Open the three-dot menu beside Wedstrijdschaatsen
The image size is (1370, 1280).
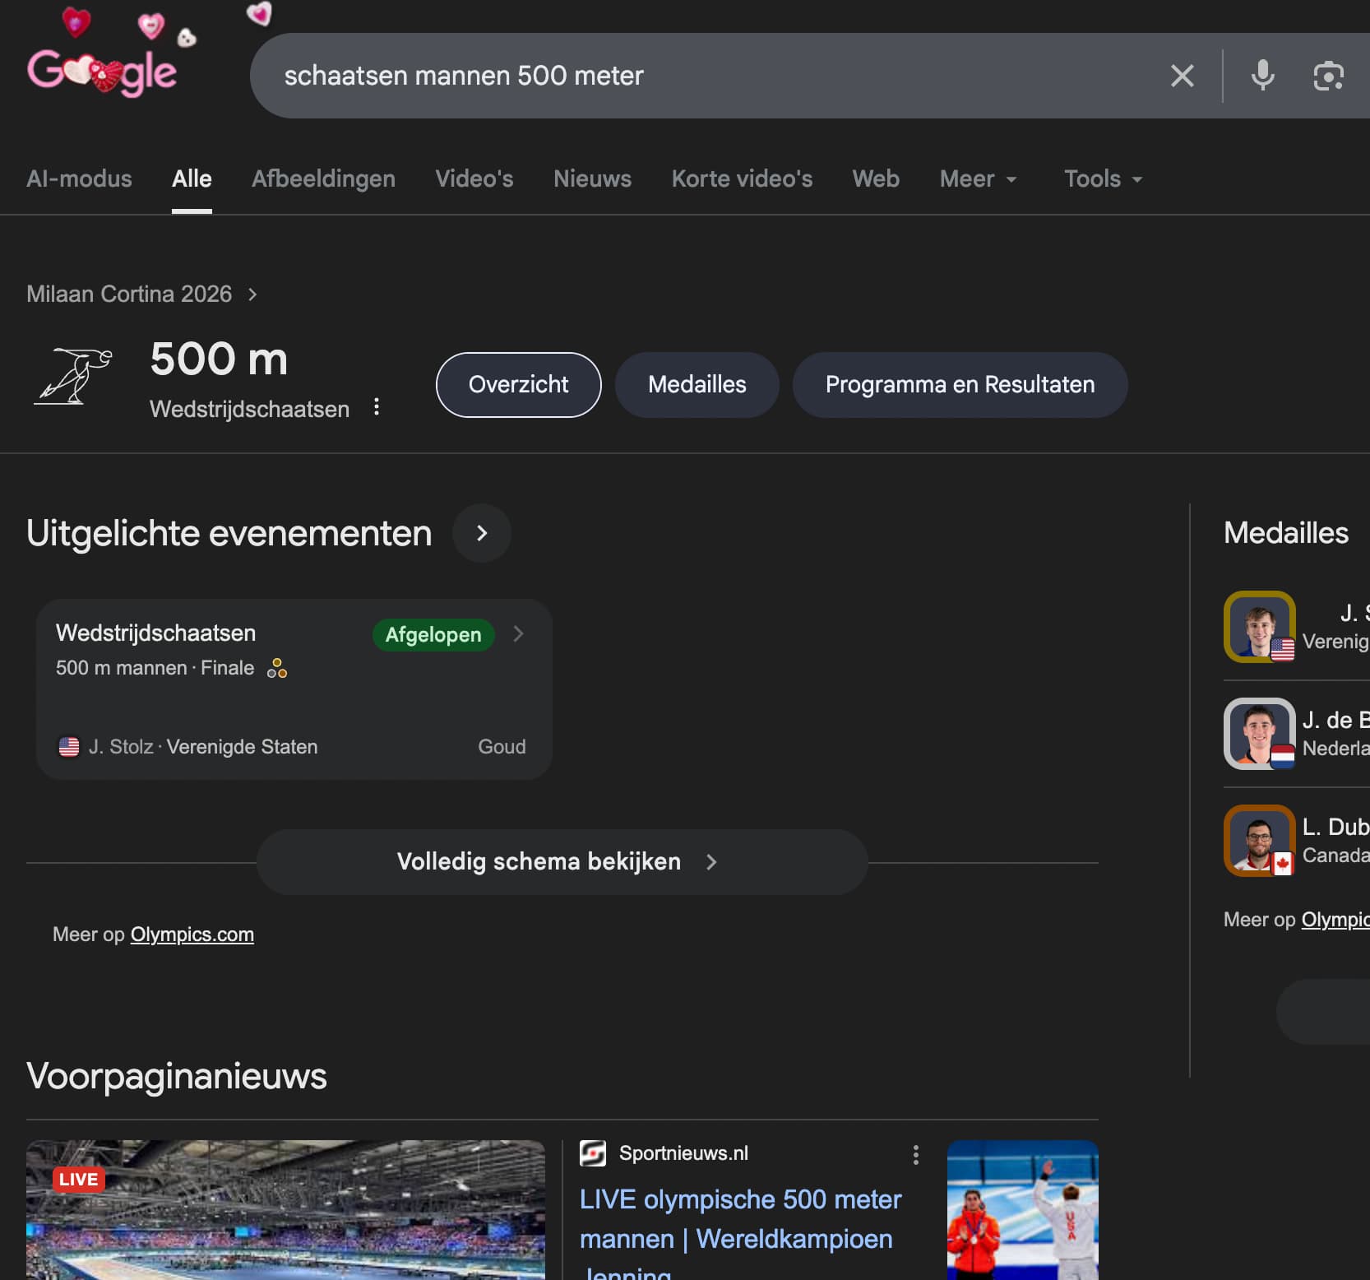point(377,407)
